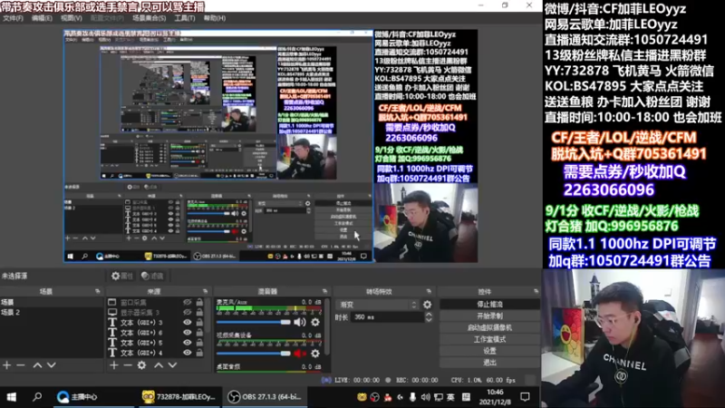Pop out the 来源 dock panel

click(x=205, y=291)
